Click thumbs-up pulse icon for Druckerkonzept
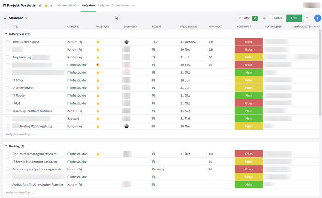 click(98, 88)
